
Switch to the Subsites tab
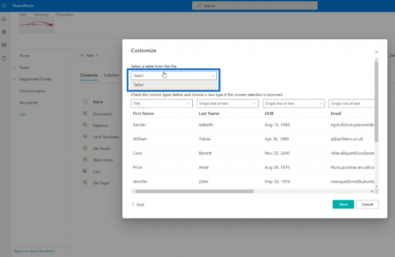click(112, 75)
